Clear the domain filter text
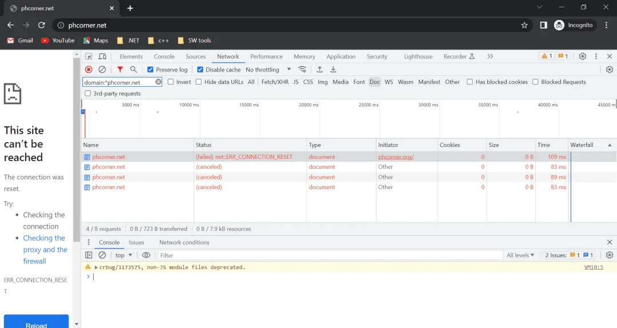Image resolution: width=617 pixels, height=328 pixels. point(158,82)
